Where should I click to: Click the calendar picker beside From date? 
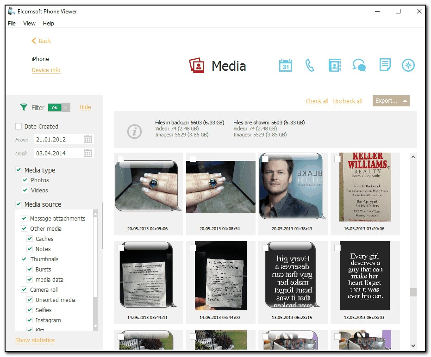click(87, 139)
